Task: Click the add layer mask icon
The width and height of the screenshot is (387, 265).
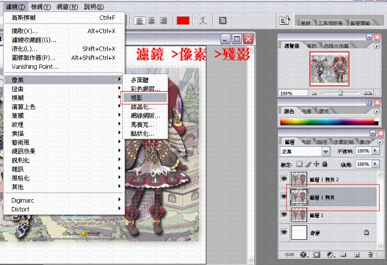Action: (x=316, y=255)
